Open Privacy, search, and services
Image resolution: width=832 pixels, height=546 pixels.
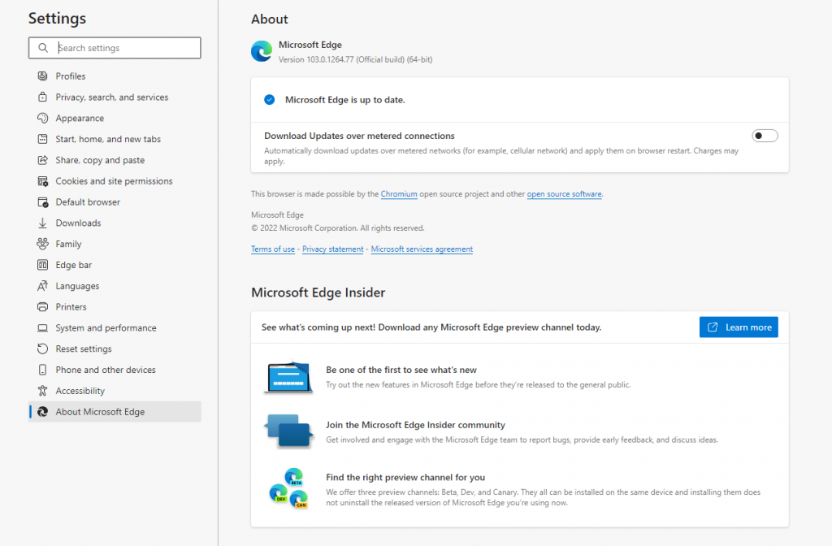(115, 97)
